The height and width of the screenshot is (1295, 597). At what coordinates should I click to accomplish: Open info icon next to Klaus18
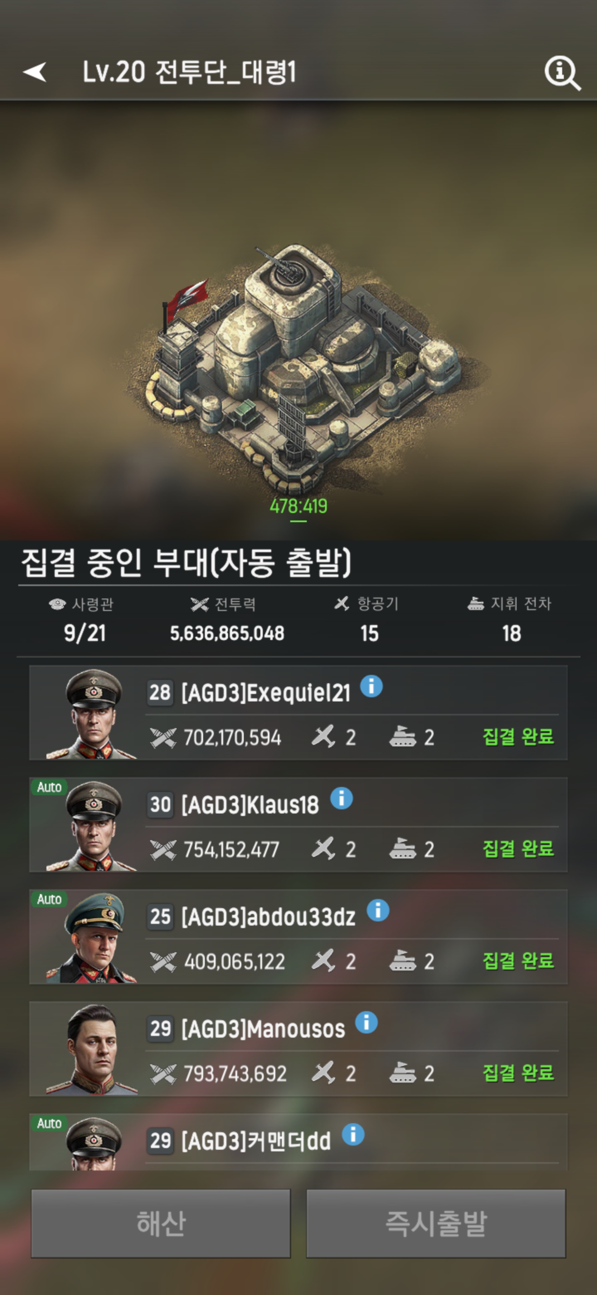click(x=342, y=798)
